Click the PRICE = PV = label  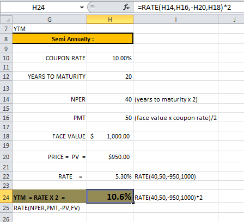tap(50, 157)
